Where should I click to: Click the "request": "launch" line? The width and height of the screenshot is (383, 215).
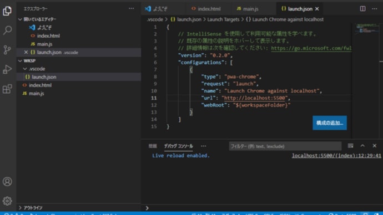point(230,84)
